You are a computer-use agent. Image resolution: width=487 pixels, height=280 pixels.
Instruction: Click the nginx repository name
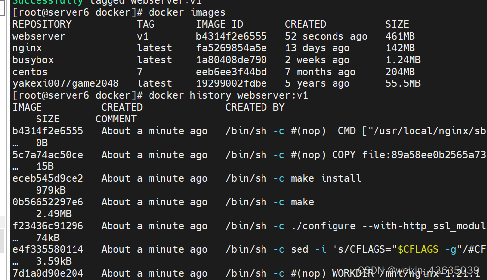tap(27, 48)
